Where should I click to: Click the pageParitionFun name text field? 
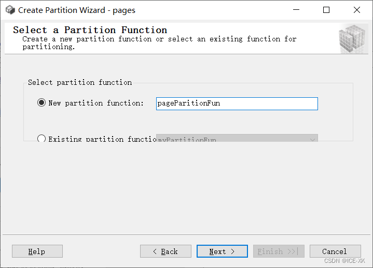(237, 103)
